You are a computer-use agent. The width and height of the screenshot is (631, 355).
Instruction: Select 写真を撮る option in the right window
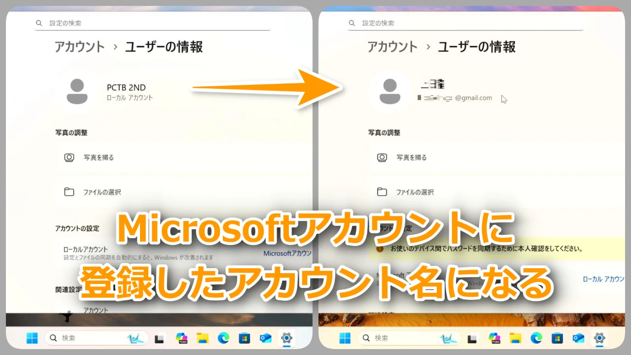412,158
